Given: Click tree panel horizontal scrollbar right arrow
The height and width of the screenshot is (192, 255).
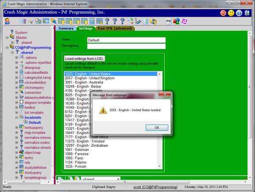Looking at the screenshot, I should tap(48, 182).
